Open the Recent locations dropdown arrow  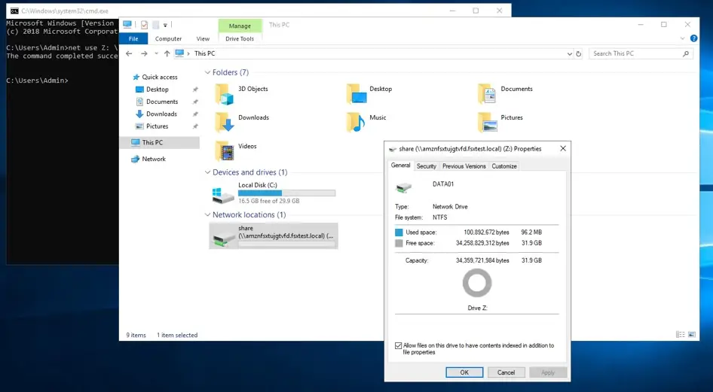[157, 53]
